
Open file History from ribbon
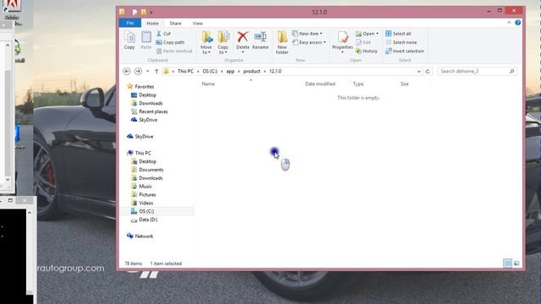pos(366,51)
